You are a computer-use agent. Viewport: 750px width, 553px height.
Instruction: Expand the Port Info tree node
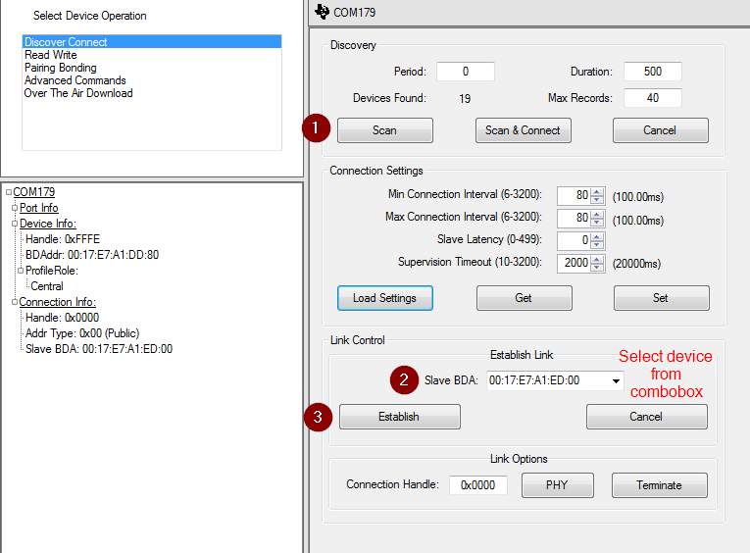(x=15, y=209)
